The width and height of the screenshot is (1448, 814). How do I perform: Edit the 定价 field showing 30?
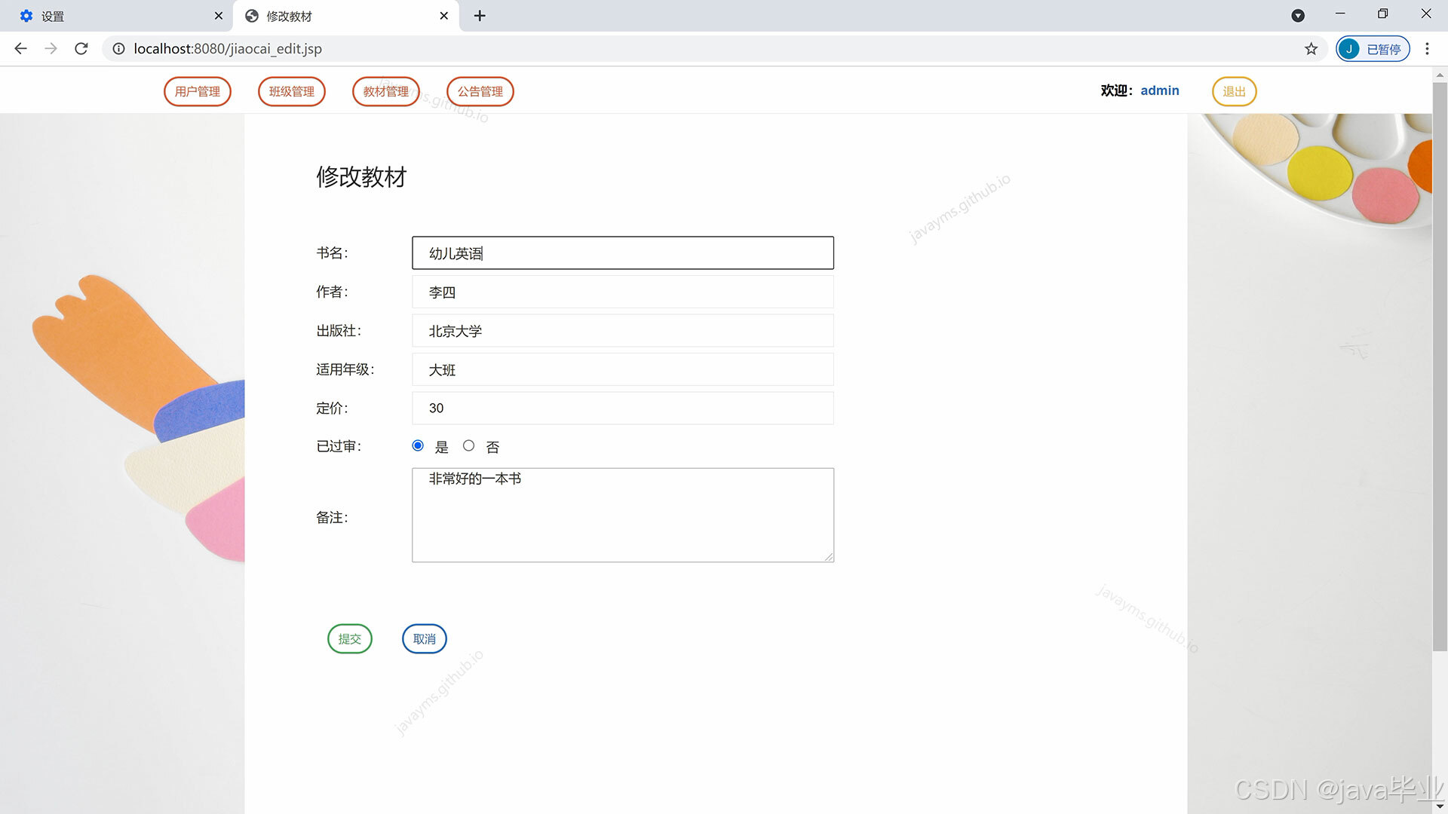click(x=623, y=409)
